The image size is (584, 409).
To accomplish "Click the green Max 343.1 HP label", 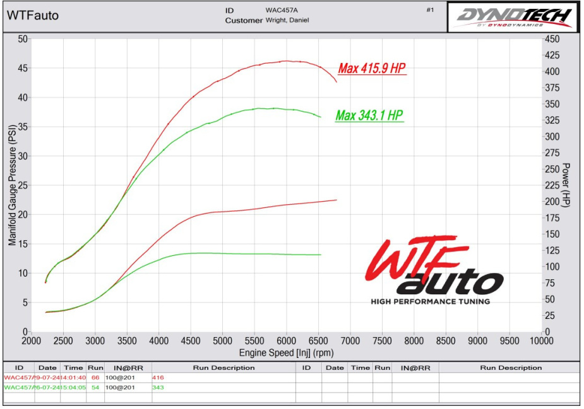I will pos(369,116).
